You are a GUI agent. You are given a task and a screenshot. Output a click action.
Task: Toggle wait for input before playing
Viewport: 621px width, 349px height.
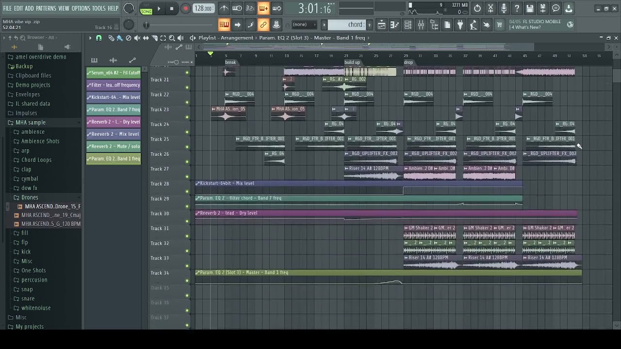pyautogui.click(x=237, y=8)
